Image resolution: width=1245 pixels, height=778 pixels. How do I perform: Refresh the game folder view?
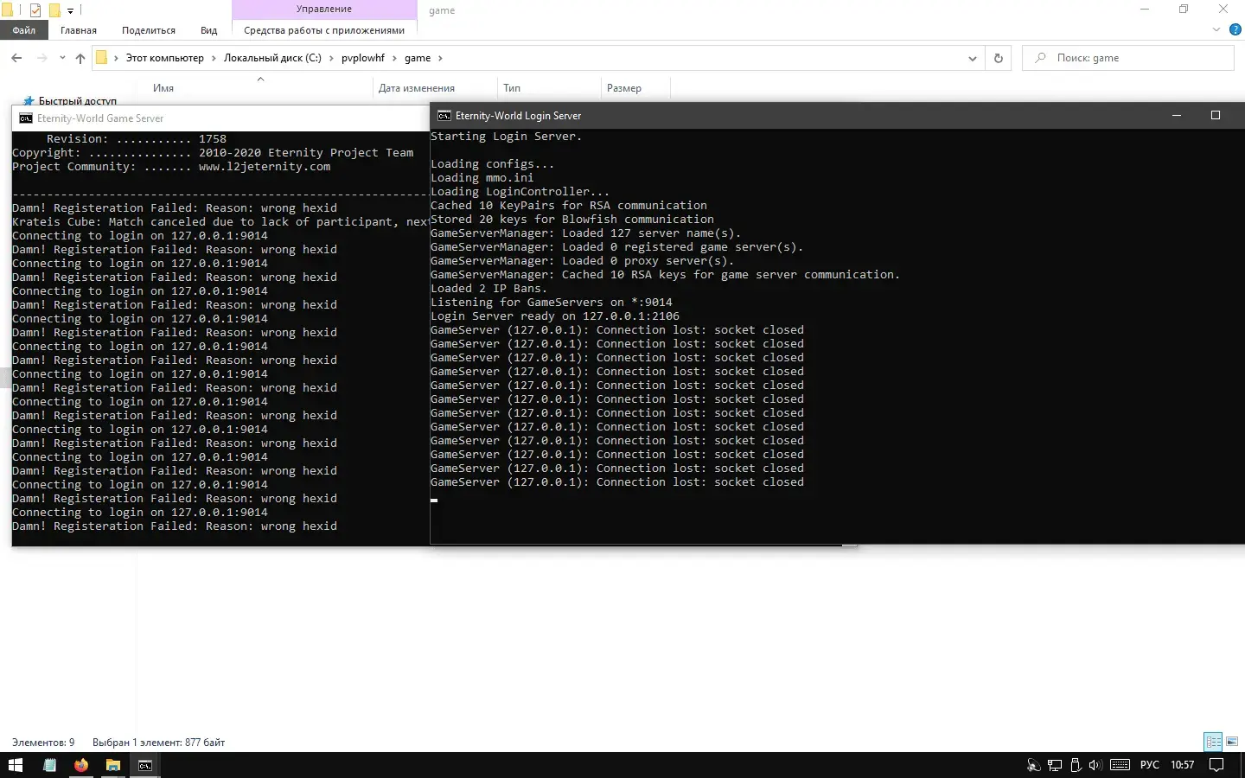(x=999, y=58)
